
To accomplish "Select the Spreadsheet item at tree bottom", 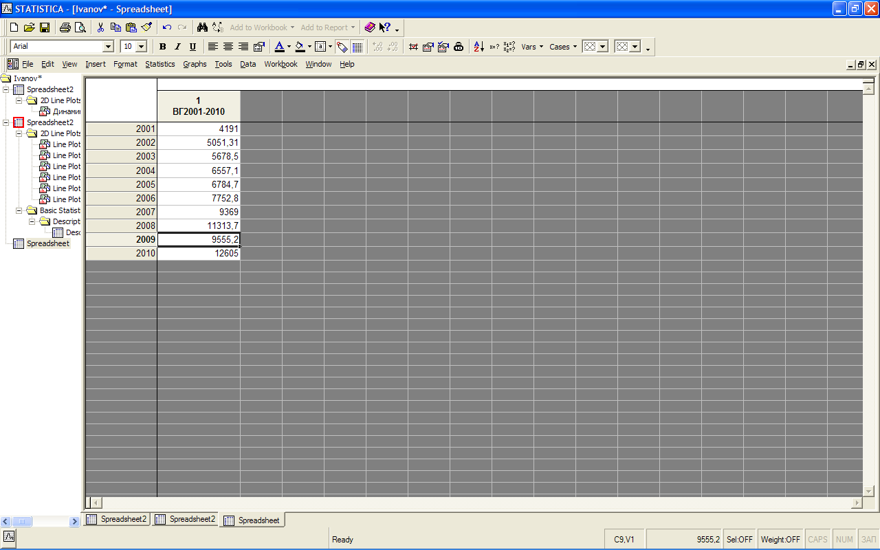I will [x=47, y=243].
